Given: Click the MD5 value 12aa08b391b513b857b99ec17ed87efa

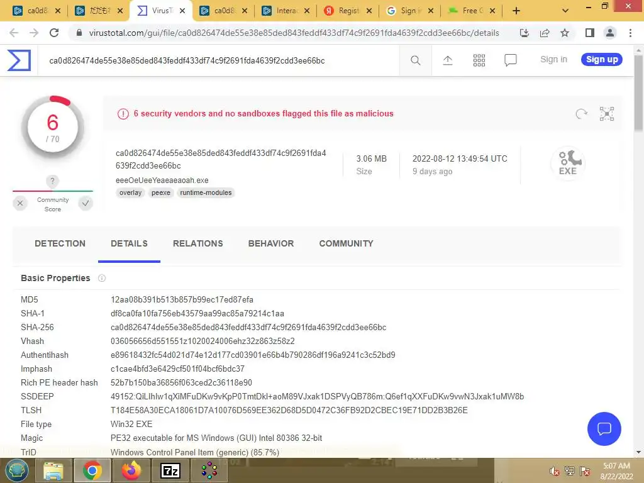Looking at the screenshot, I should pyautogui.click(x=182, y=299).
